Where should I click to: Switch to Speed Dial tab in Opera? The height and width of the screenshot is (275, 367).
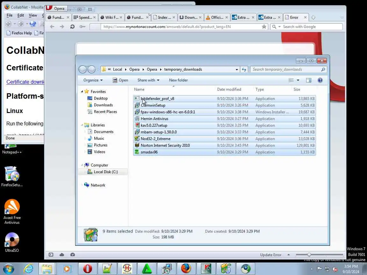[84, 17]
